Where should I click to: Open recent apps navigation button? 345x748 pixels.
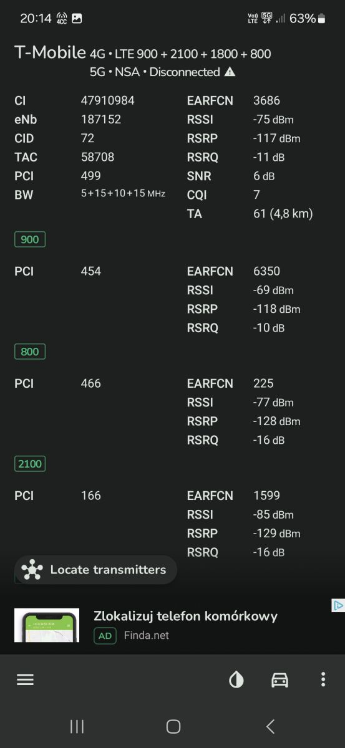pos(77,726)
